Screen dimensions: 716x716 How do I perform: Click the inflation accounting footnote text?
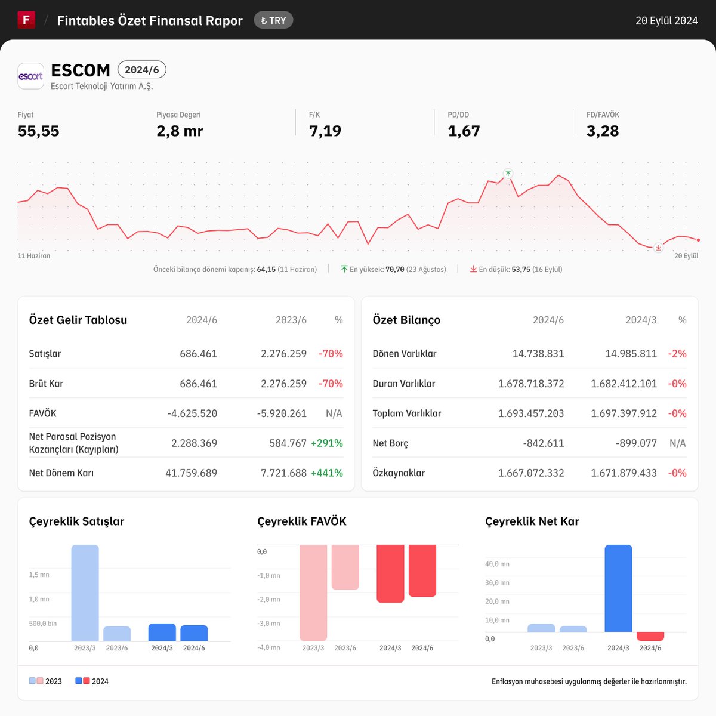[589, 681]
